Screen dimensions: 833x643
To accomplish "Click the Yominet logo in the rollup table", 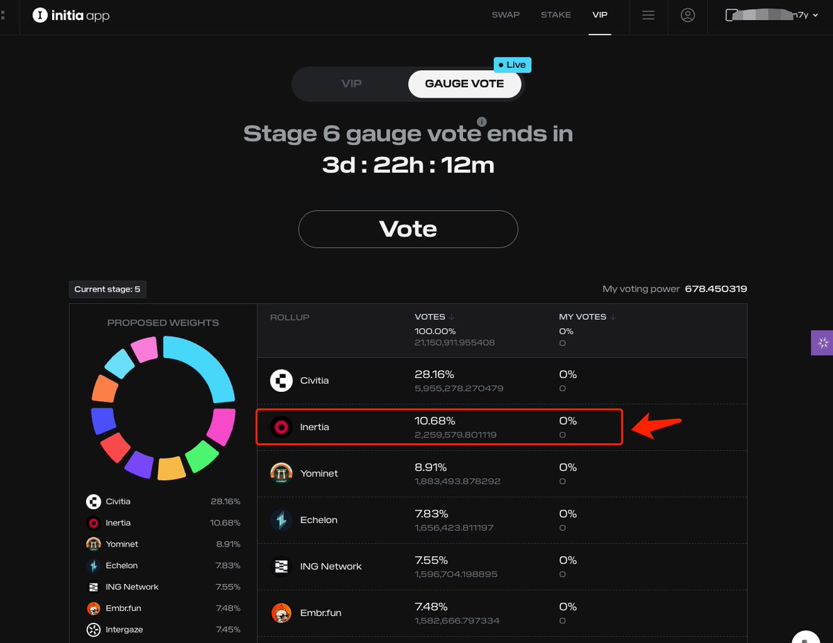I will pyautogui.click(x=281, y=473).
